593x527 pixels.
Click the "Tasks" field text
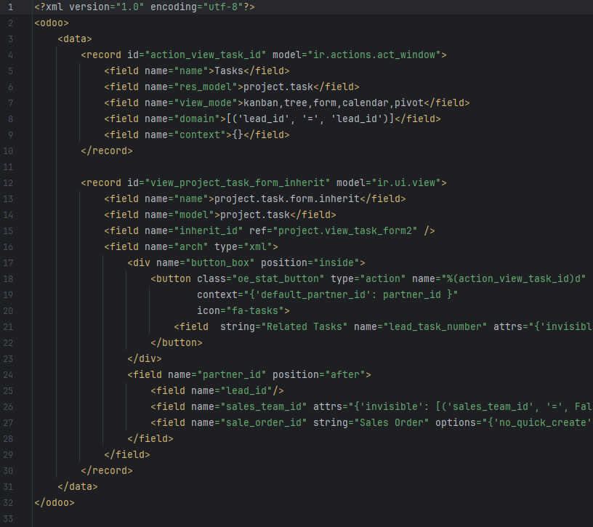click(x=229, y=71)
